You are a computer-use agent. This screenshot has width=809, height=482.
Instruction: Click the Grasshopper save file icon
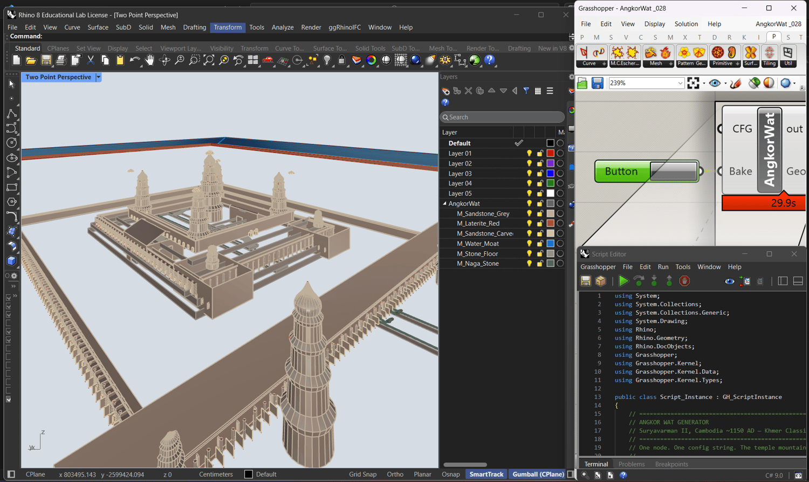click(x=597, y=83)
